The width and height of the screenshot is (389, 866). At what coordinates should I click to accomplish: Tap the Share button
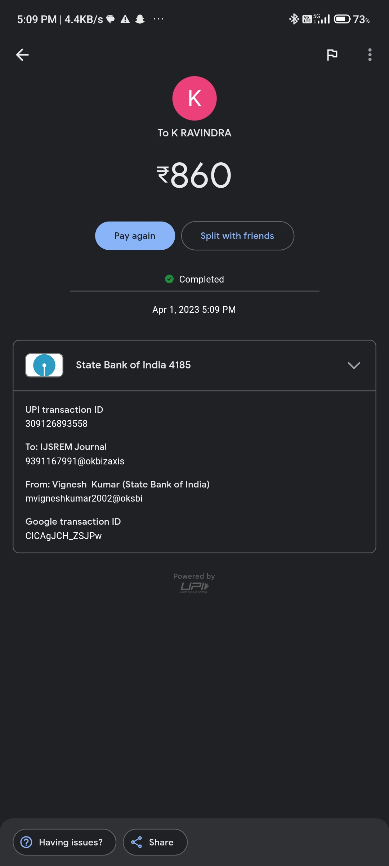[155, 842]
